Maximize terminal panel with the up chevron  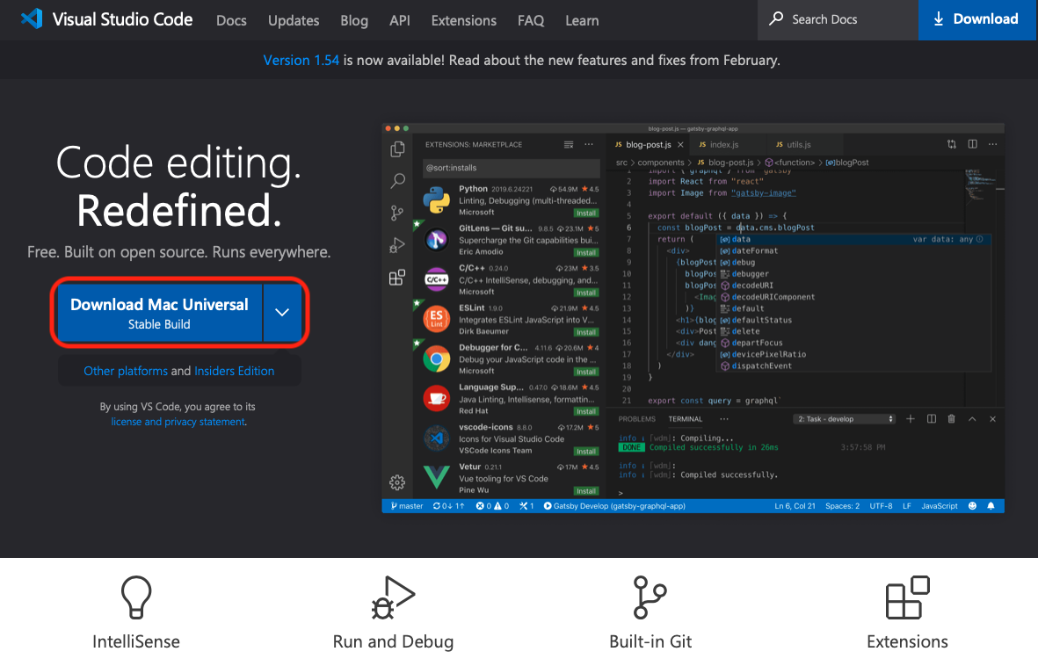coord(972,419)
